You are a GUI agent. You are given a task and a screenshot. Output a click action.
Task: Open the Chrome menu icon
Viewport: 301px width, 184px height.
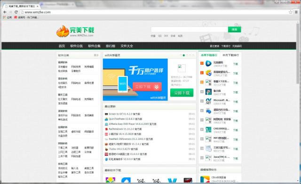296,12
